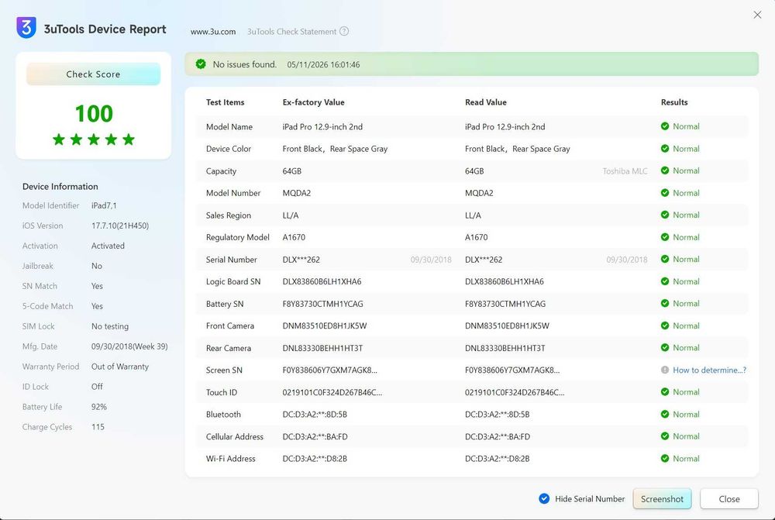The height and width of the screenshot is (520, 775).
Task: Click the read value Device Color Front Black, Rear Space Gray
Action: point(518,149)
